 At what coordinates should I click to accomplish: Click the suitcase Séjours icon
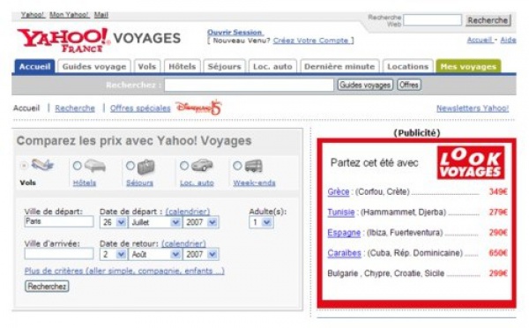click(x=145, y=167)
